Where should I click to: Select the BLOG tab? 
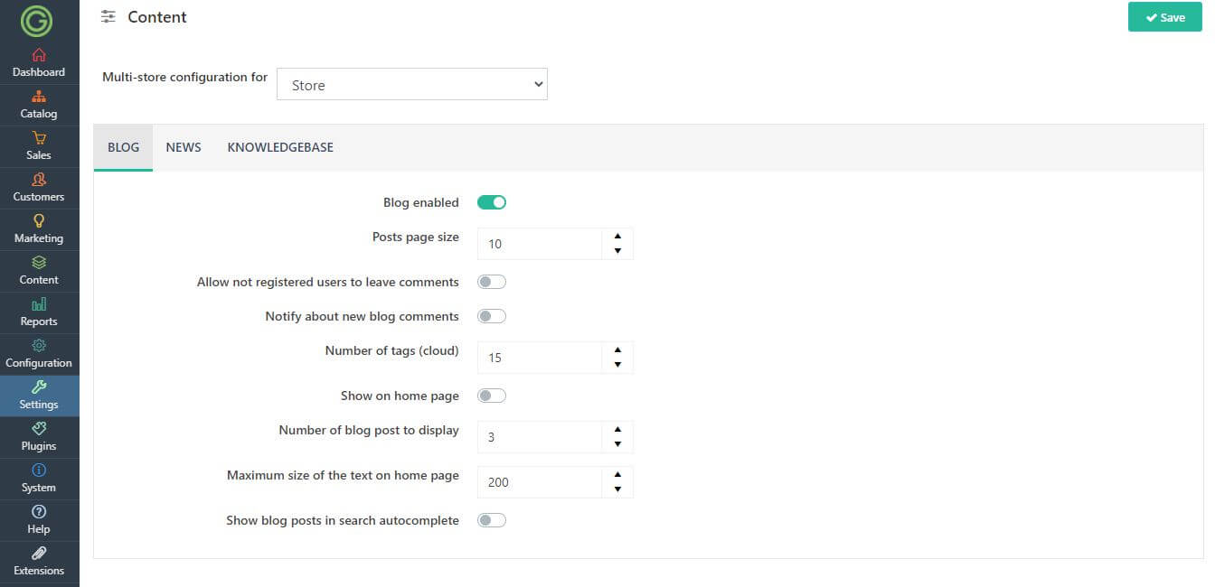123,147
